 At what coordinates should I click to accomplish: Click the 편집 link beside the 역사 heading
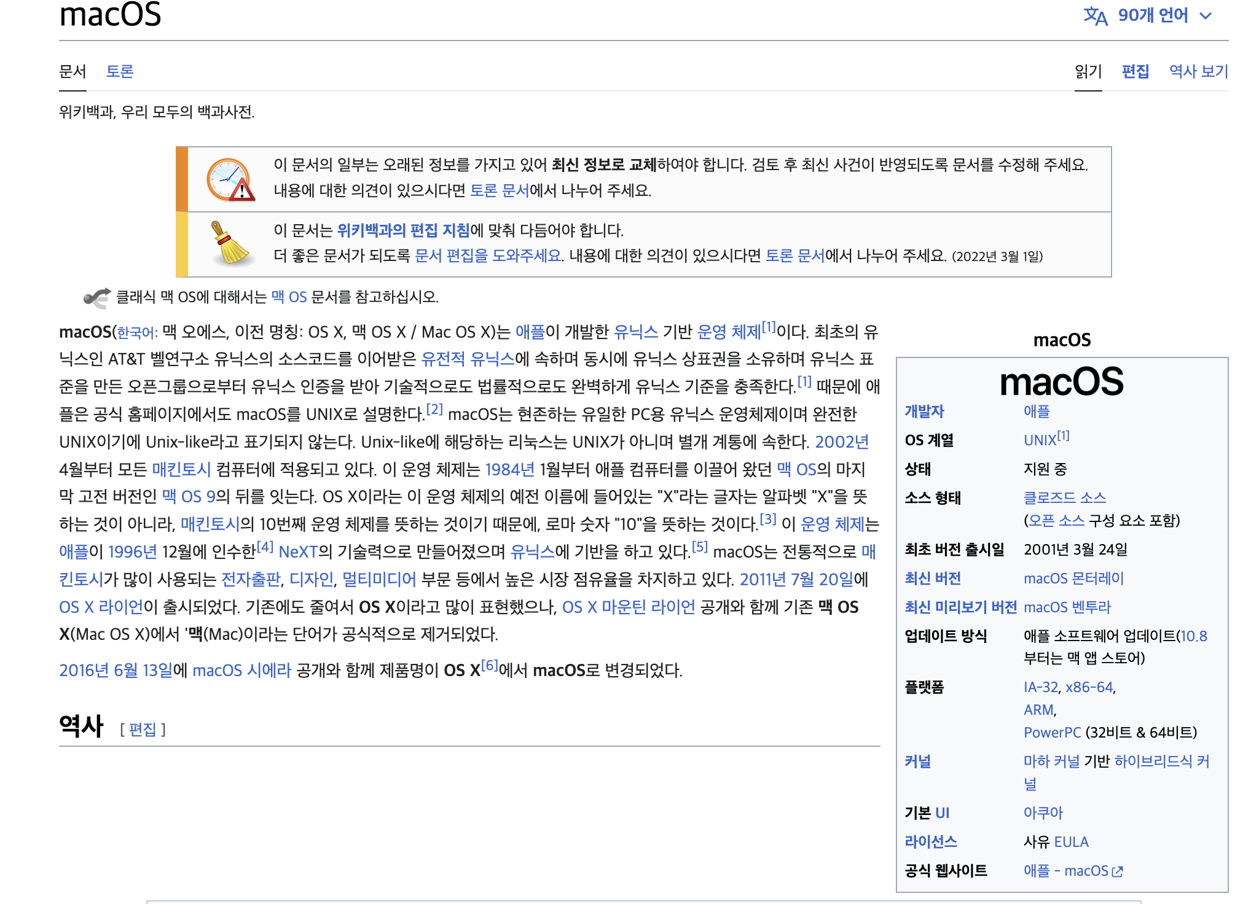143,729
